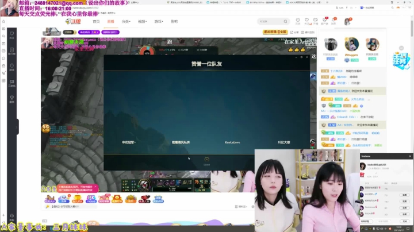
Task: Close the pink tooltip above gift bar
Action: (95, 187)
